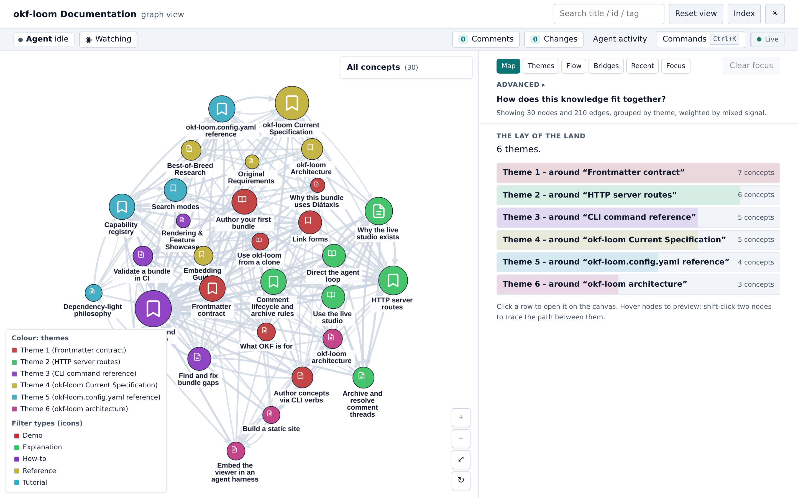Screen dimensions: 798x498
Task: Open Agent activity
Action: point(620,39)
